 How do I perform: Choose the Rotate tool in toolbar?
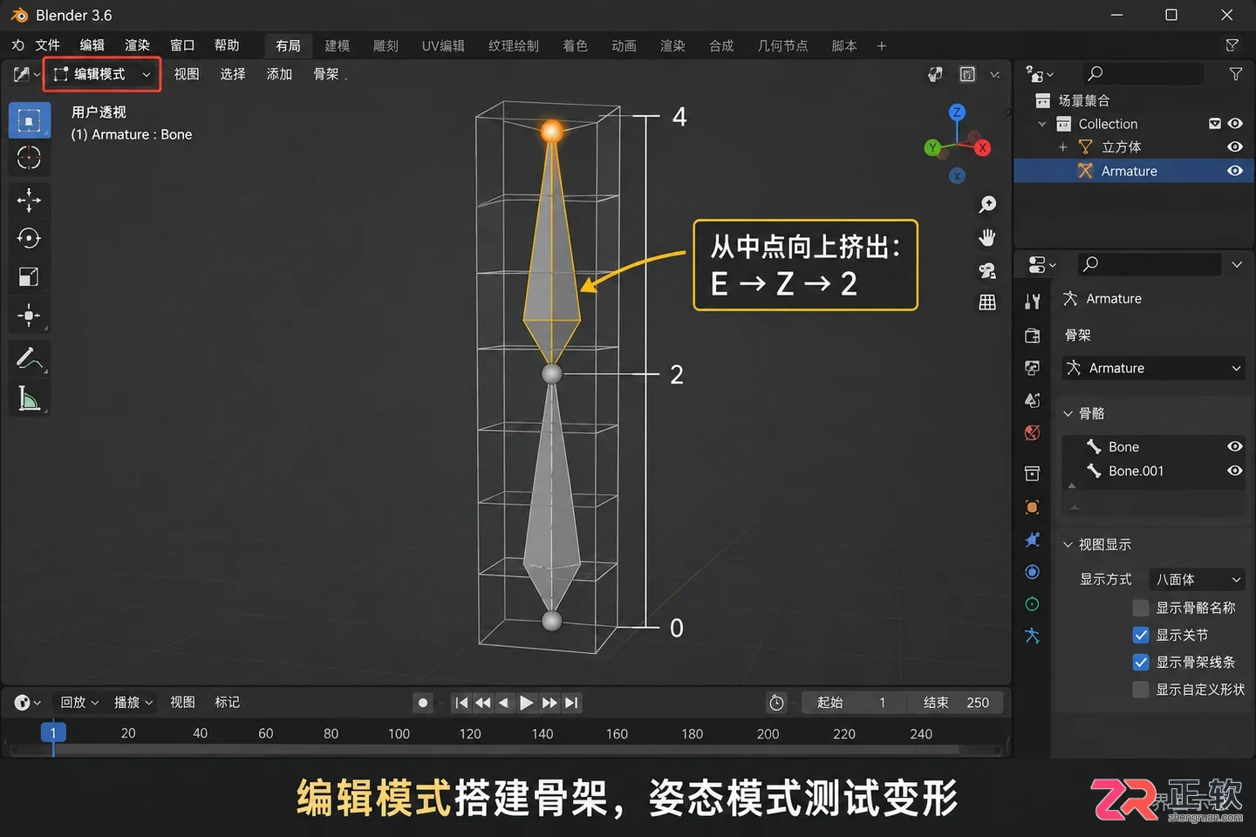[29, 238]
